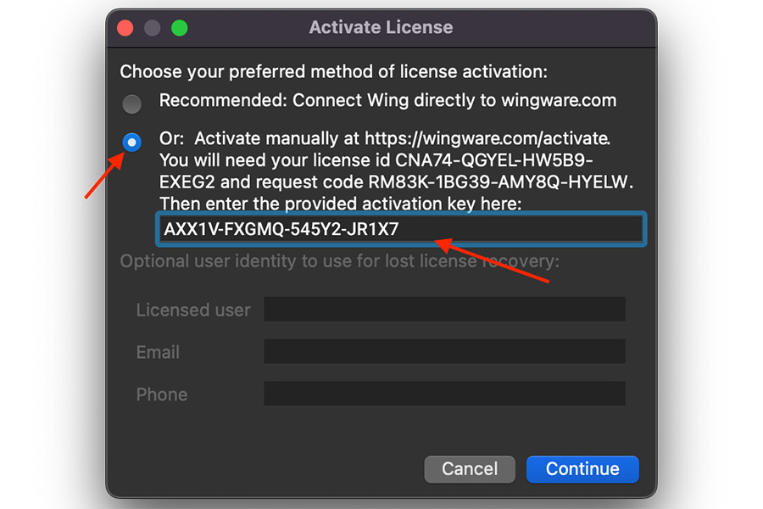Click the 'Phone' field label
This screenshot has width=763, height=509.
tap(162, 394)
